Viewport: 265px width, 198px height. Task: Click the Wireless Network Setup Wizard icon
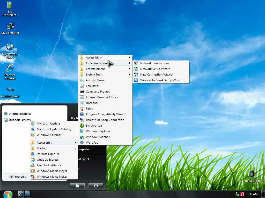[x=136, y=80]
